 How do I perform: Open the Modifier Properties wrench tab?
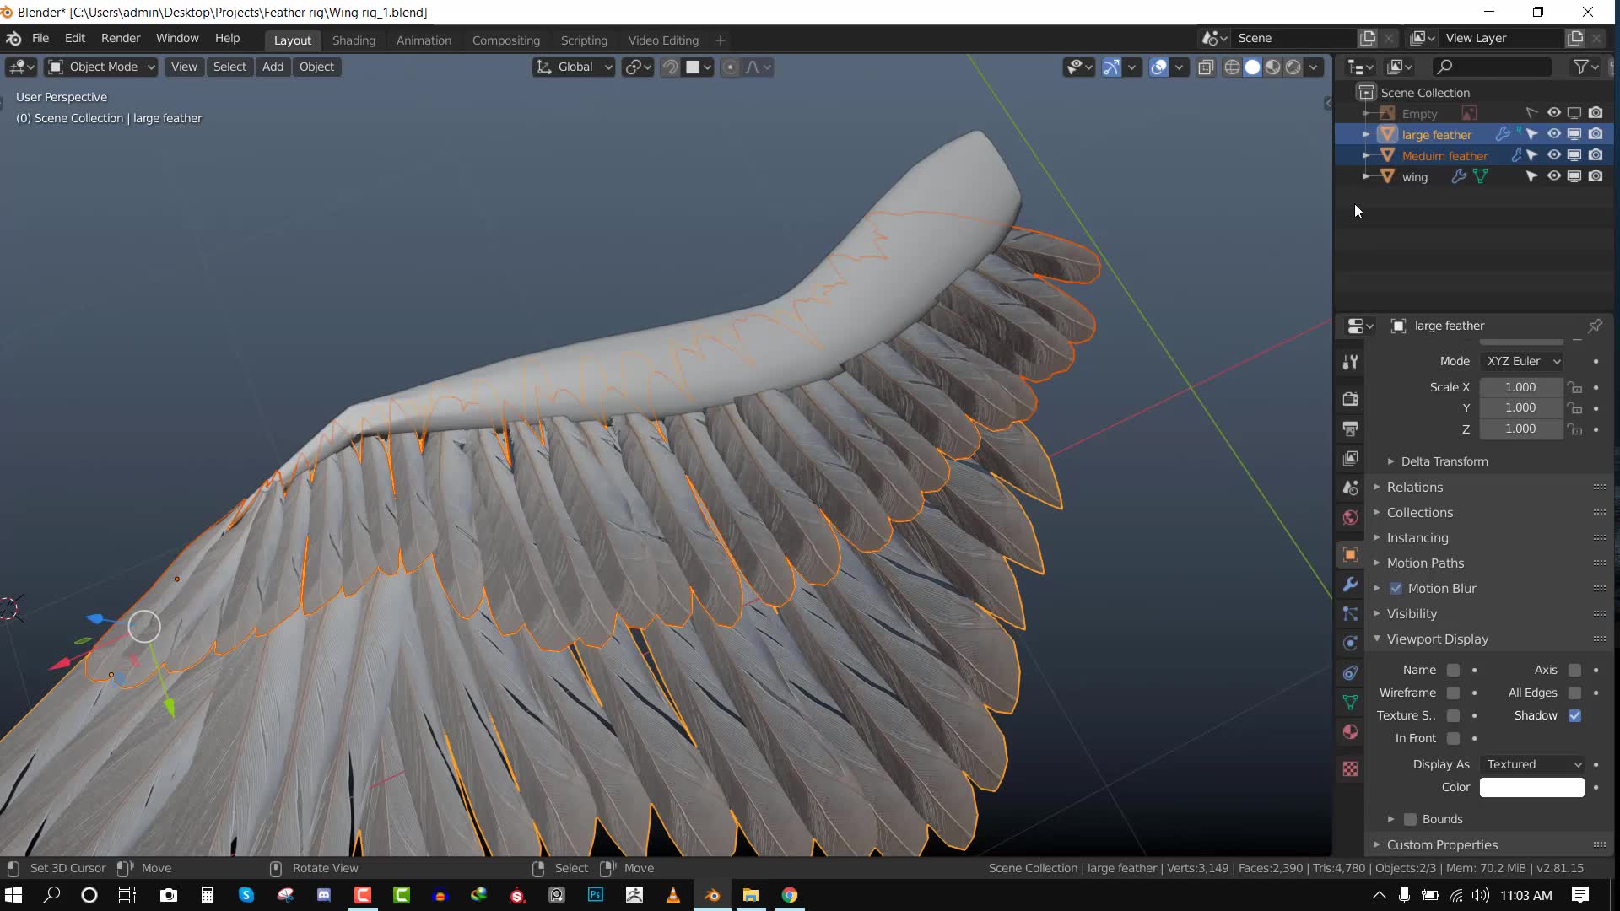pos(1351,585)
